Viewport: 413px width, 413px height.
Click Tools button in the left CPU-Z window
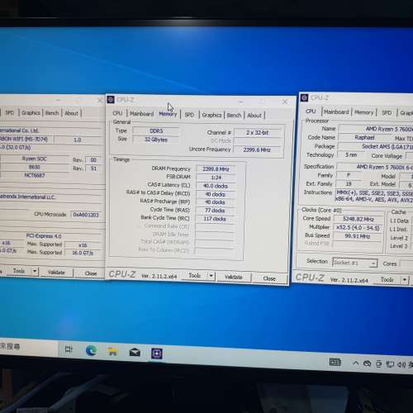[x=19, y=271]
